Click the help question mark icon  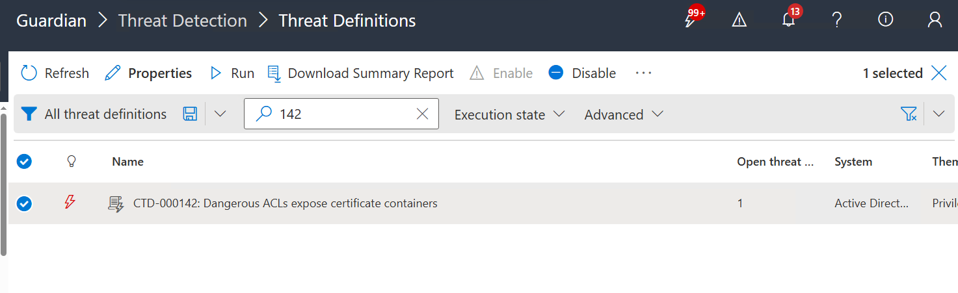837,21
